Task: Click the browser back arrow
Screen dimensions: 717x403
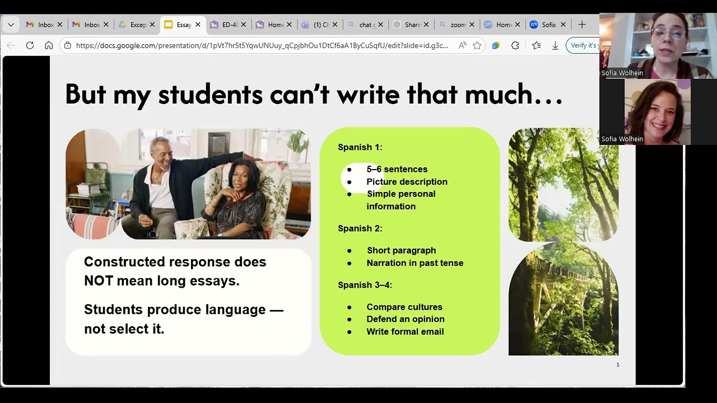Action: 11,45
